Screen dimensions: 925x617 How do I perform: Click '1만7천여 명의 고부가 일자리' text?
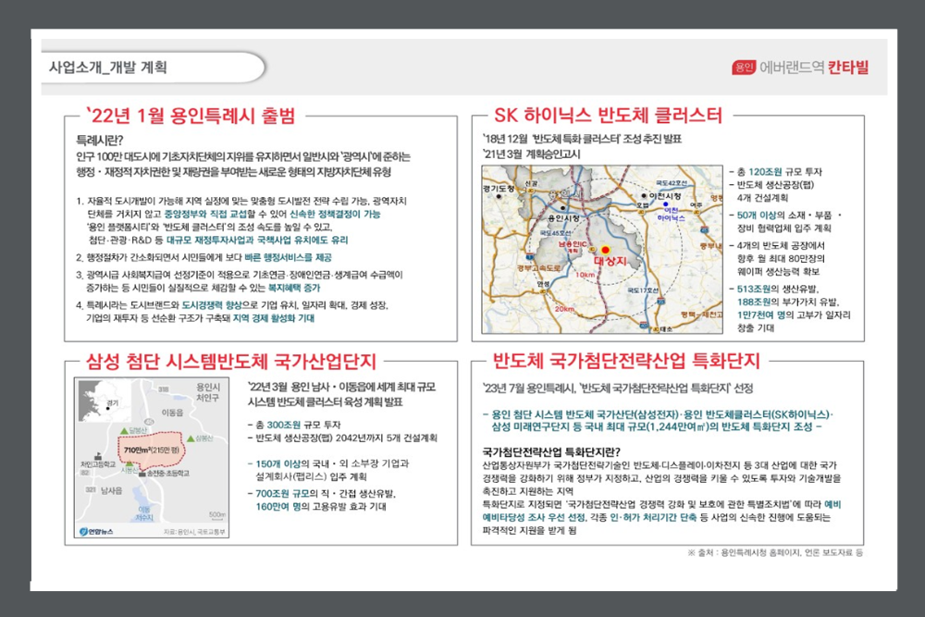point(794,315)
